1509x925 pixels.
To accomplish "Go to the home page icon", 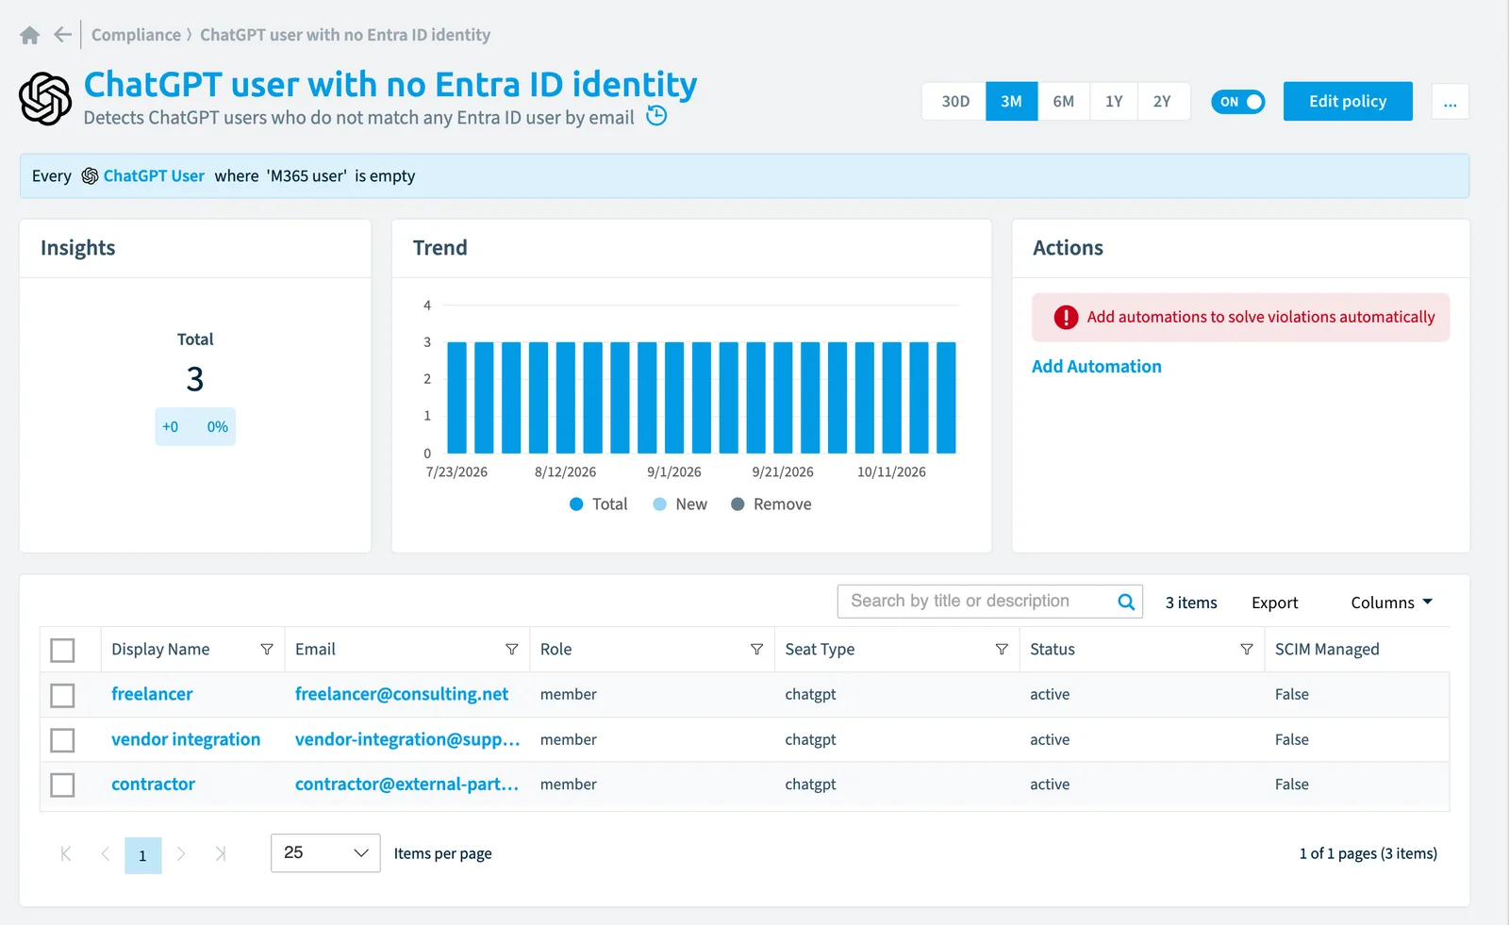I will click(30, 35).
